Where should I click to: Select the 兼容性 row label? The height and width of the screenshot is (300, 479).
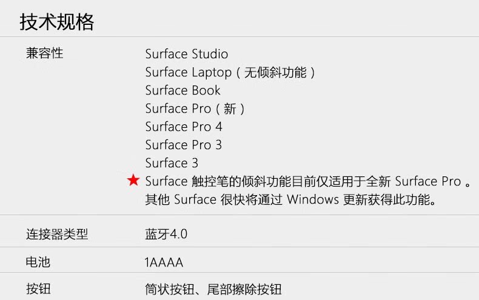pos(45,53)
